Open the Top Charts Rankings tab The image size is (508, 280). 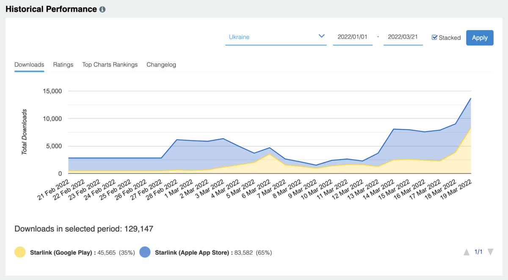tap(110, 65)
